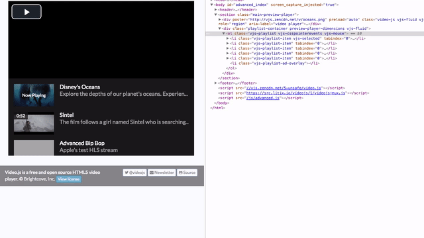Screen dimensions: 424x238
Task: Open the /js/advanced.js script link
Action: (x=262, y=98)
